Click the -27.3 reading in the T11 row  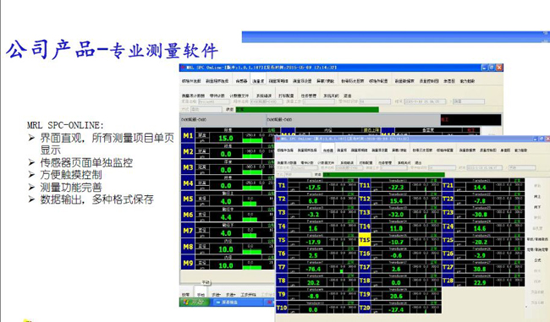coord(396,188)
